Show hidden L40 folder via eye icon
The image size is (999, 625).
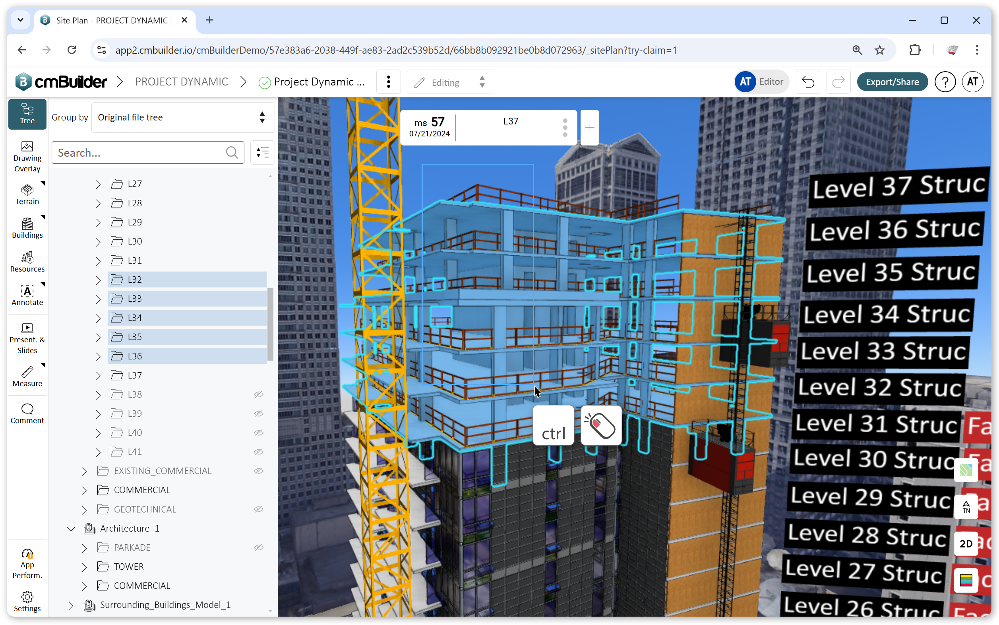pyautogui.click(x=259, y=433)
